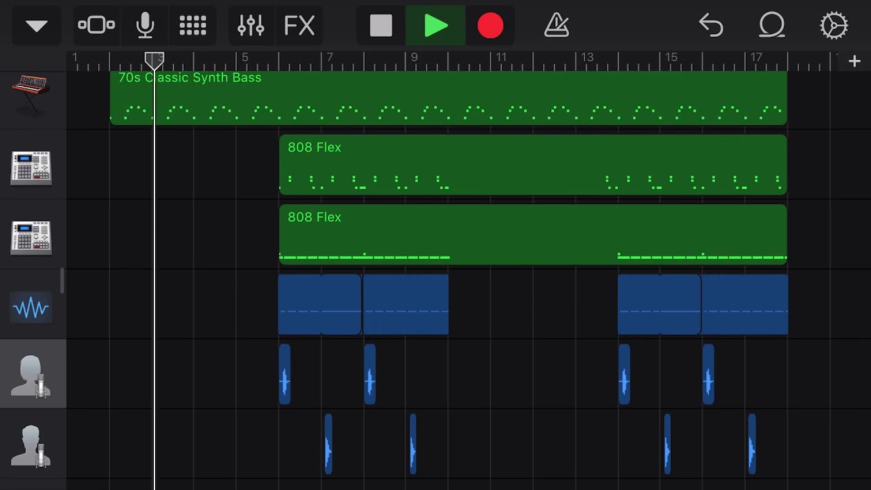Select the 70s Classic Synth Bass region
Viewport: 871px width, 490px height.
pos(448,98)
